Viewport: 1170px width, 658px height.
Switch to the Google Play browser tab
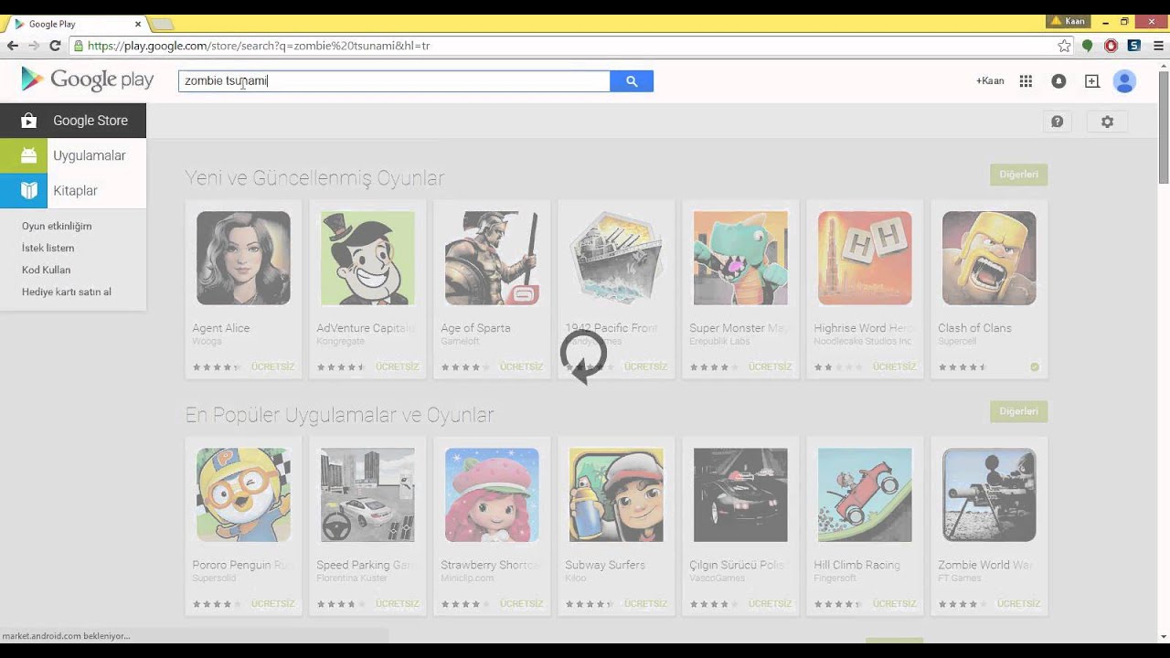coord(78,24)
